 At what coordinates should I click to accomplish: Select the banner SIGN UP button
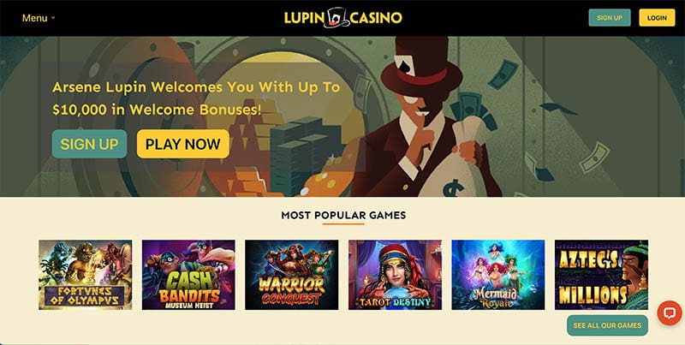[x=89, y=144]
